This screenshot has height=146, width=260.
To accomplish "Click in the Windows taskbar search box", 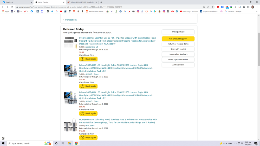I will 27,143.
